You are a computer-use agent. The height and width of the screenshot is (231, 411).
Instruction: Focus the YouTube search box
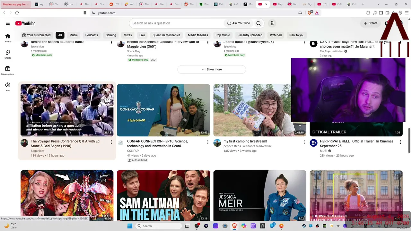(x=177, y=23)
